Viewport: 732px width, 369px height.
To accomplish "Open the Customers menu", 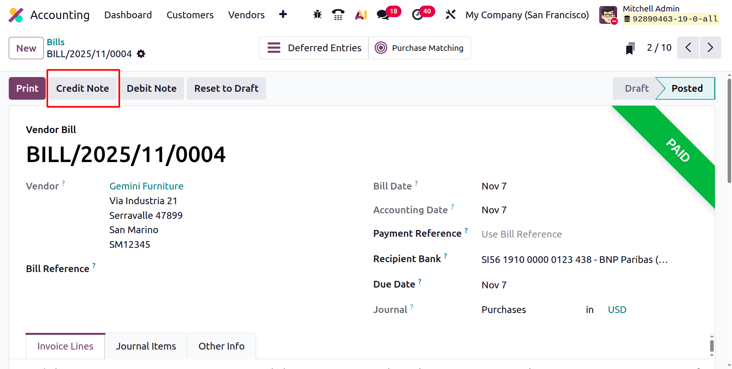I will pos(190,15).
